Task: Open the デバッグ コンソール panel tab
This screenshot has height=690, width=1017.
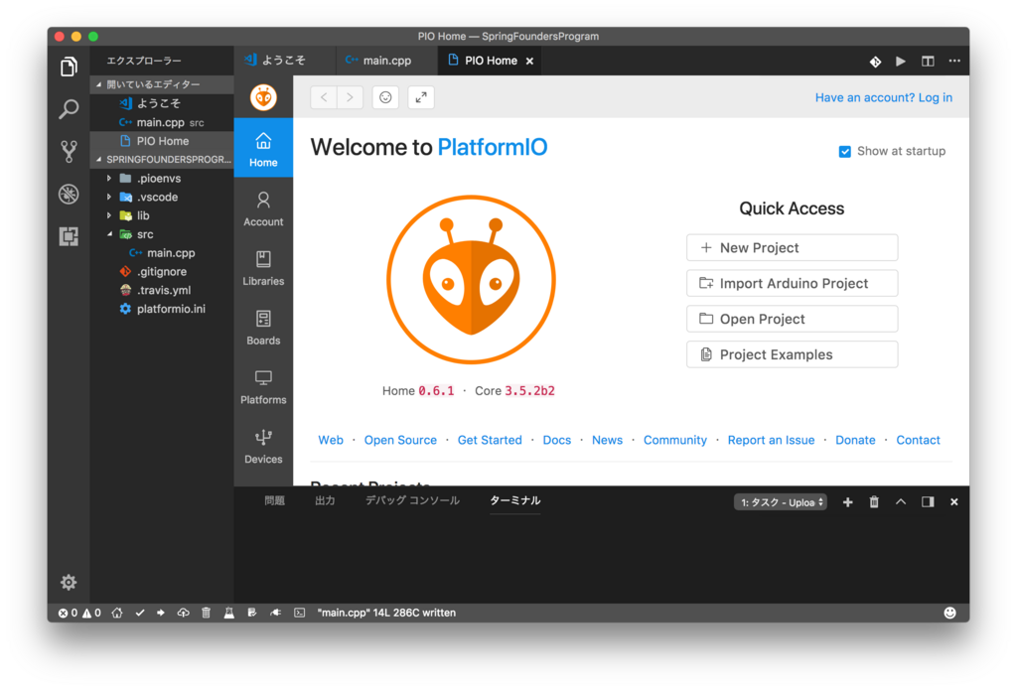Action: [412, 500]
